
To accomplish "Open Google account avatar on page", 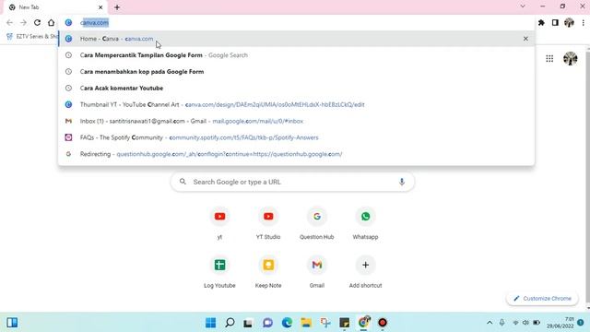I will (x=570, y=58).
